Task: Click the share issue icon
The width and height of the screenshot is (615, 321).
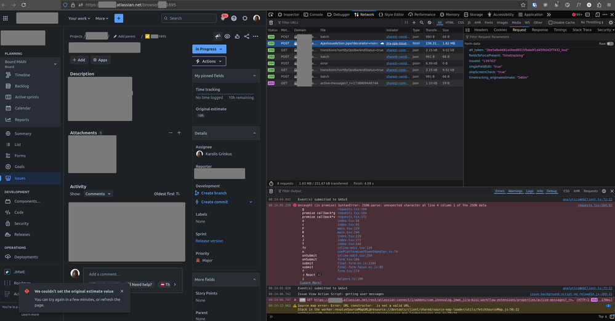Action: coord(247,36)
